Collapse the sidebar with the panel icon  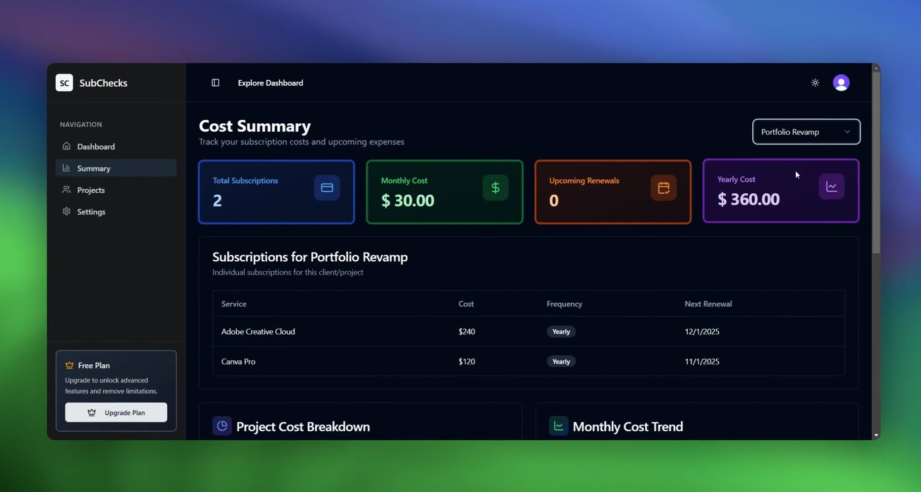coord(216,83)
